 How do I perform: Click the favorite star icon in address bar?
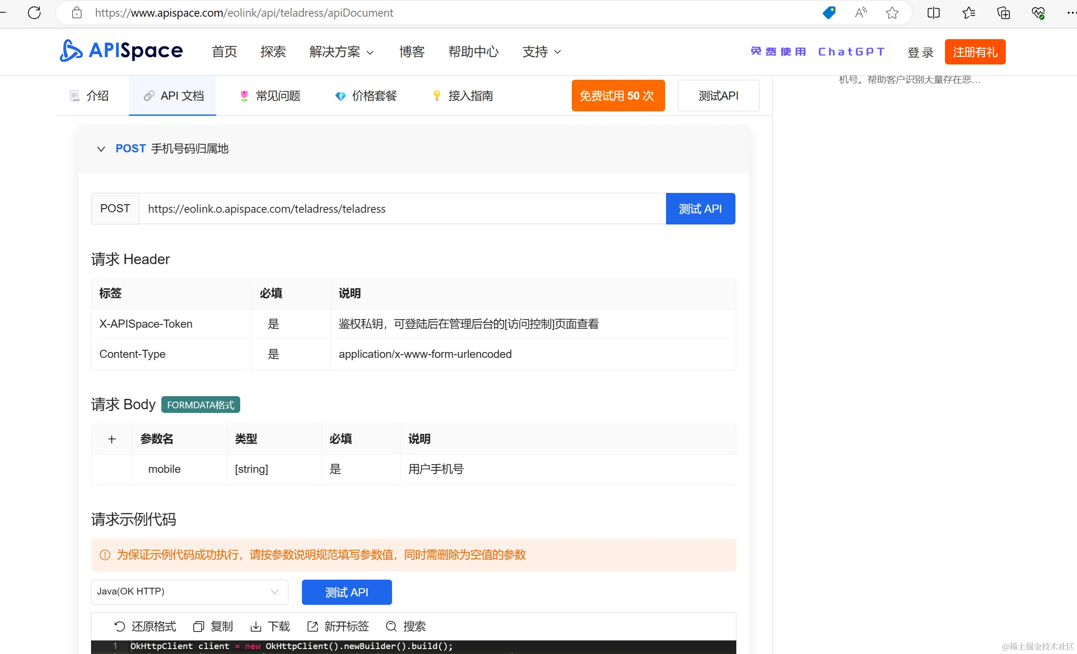tap(892, 13)
